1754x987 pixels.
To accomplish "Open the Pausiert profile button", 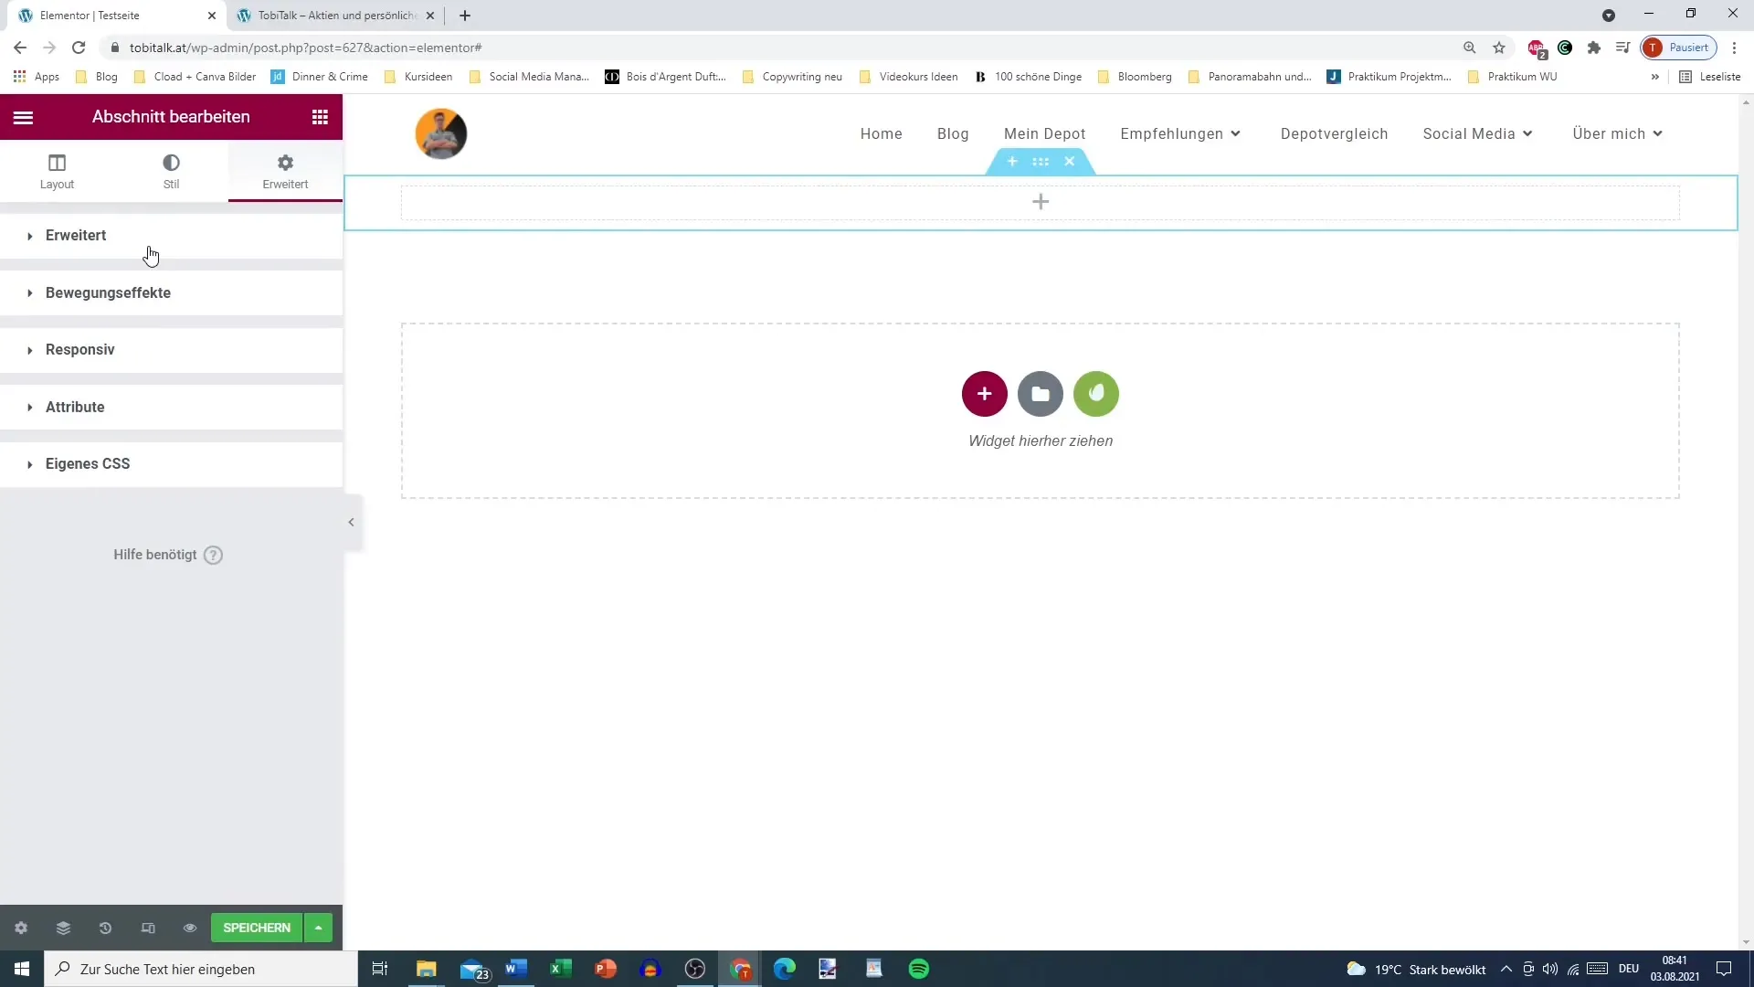I will click(x=1679, y=48).
